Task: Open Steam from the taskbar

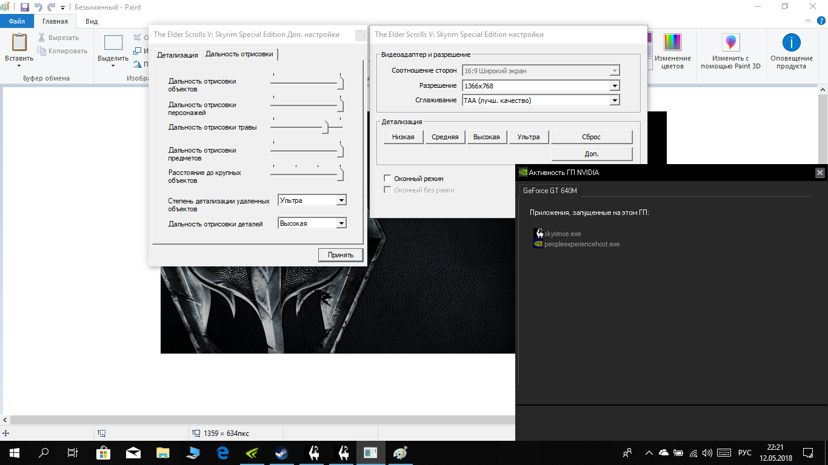Action: pyautogui.click(x=282, y=452)
